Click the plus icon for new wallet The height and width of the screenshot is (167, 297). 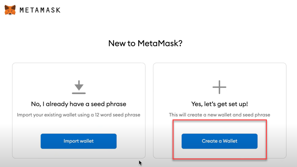219,87
